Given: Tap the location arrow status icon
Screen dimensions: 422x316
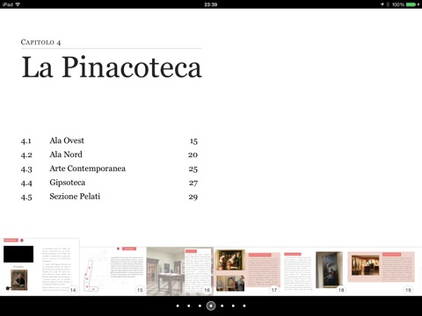Looking at the screenshot, I should [382, 4].
